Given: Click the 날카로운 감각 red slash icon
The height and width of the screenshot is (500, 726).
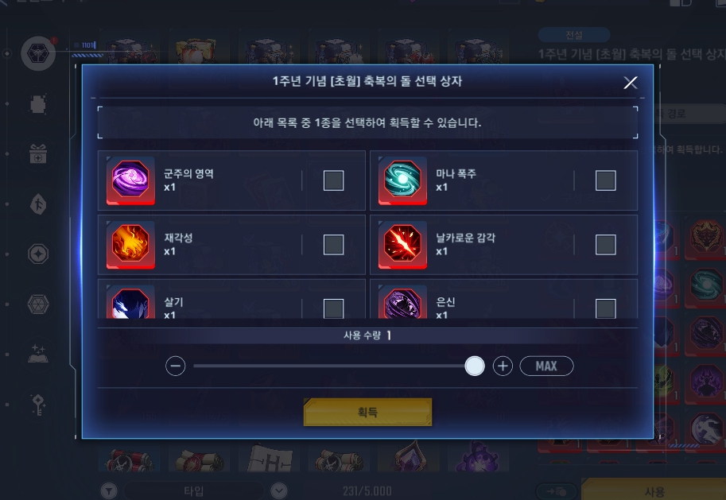Looking at the screenshot, I should pyautogui.click(x=402, y=245).
